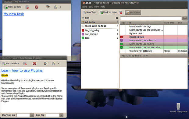Click delete task icon in My new task window
The width and height of the screenshot is (189, 119).
click(27, 7)
